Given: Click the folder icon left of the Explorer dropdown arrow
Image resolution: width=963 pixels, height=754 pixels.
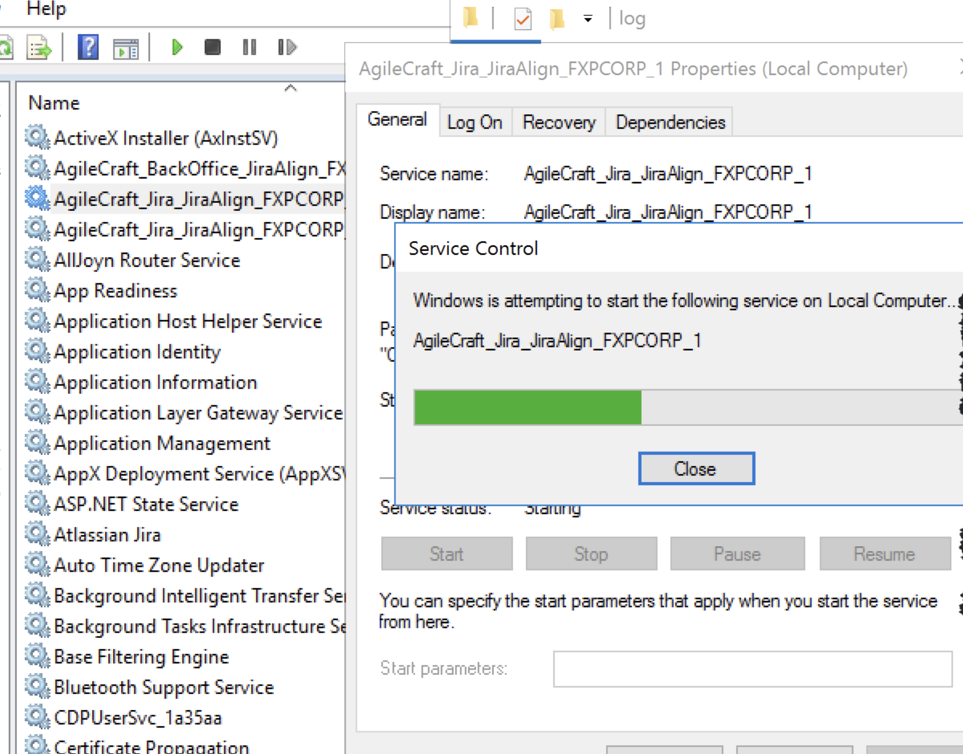Looking at the screenshot, I should pyautogui.click(x=557, y=19).
